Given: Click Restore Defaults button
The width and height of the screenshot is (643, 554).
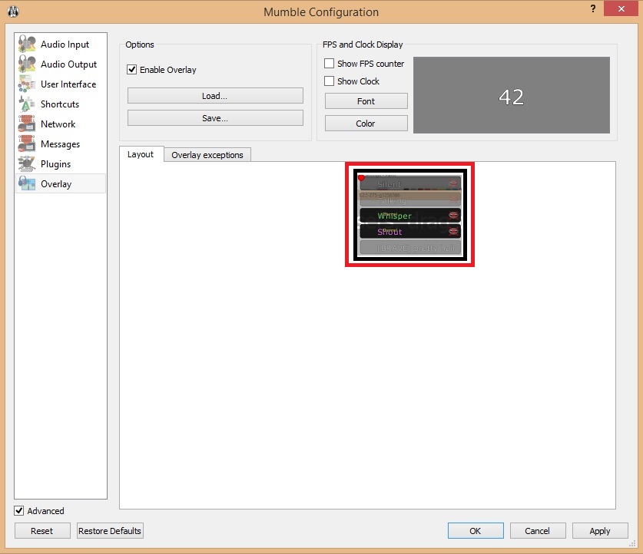Looking at the screenshot, I should coord(110,531).
